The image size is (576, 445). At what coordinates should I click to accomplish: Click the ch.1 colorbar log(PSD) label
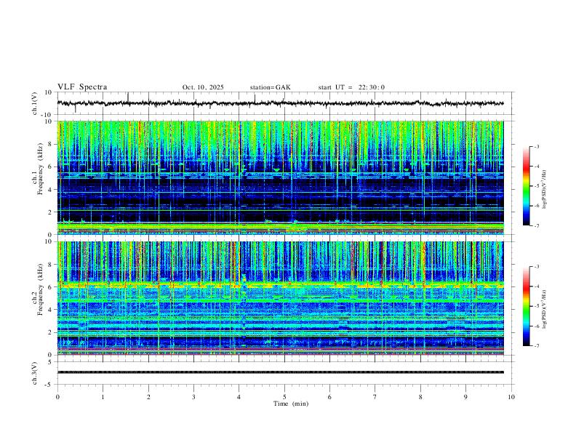pyautogui.click(x=545, y=190)
